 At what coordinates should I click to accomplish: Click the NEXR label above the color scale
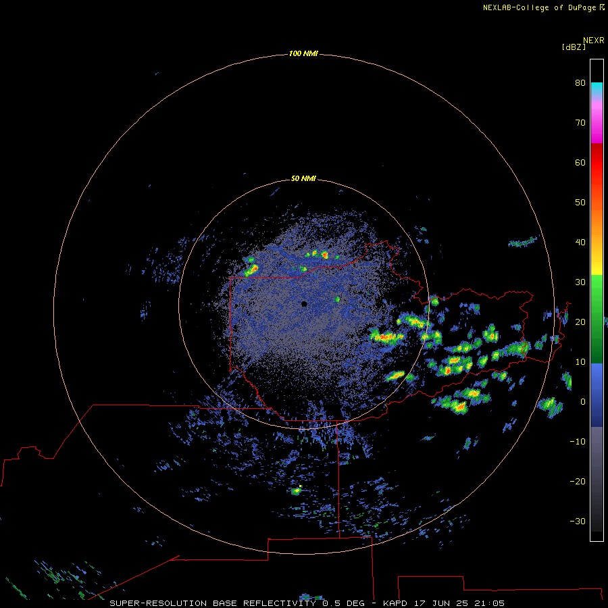pos(593,41)
